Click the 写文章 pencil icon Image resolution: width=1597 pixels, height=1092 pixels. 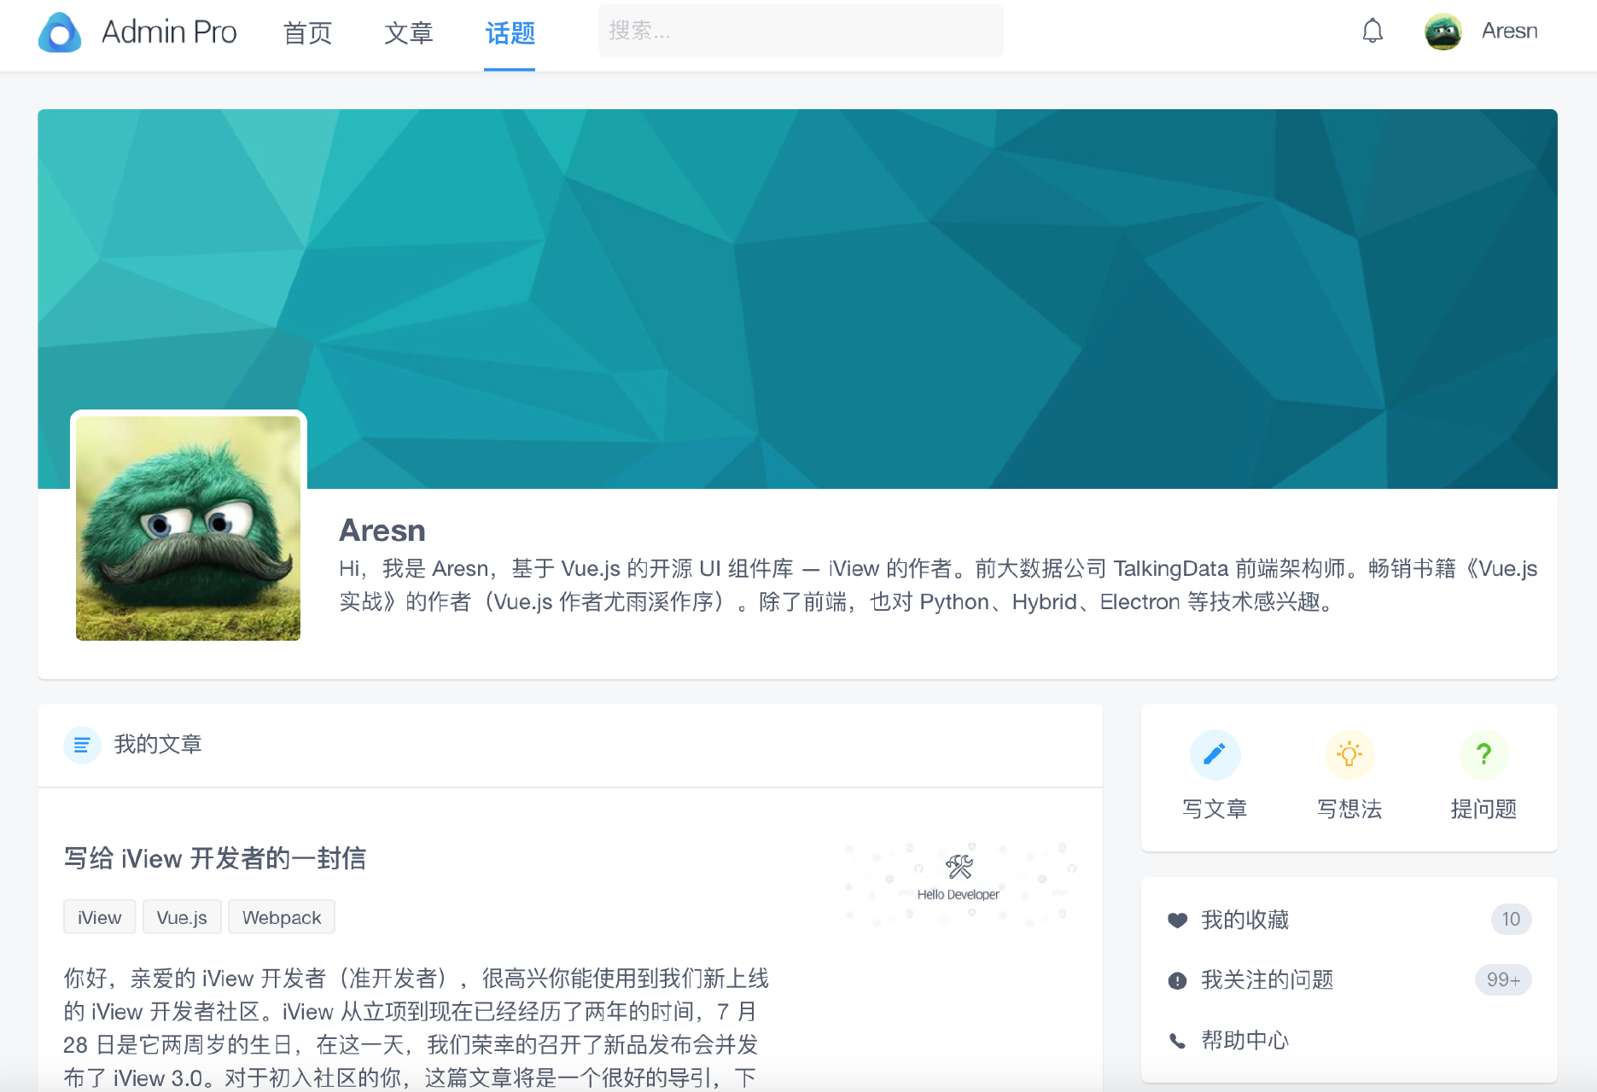pos(1215,754)
